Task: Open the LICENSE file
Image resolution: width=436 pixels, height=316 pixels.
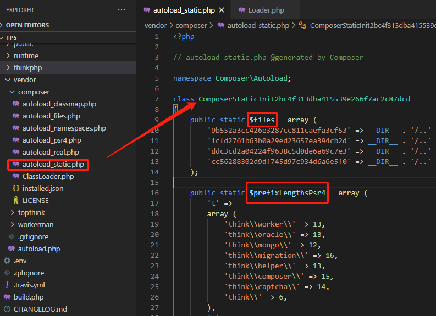Action: click(36, 201)
